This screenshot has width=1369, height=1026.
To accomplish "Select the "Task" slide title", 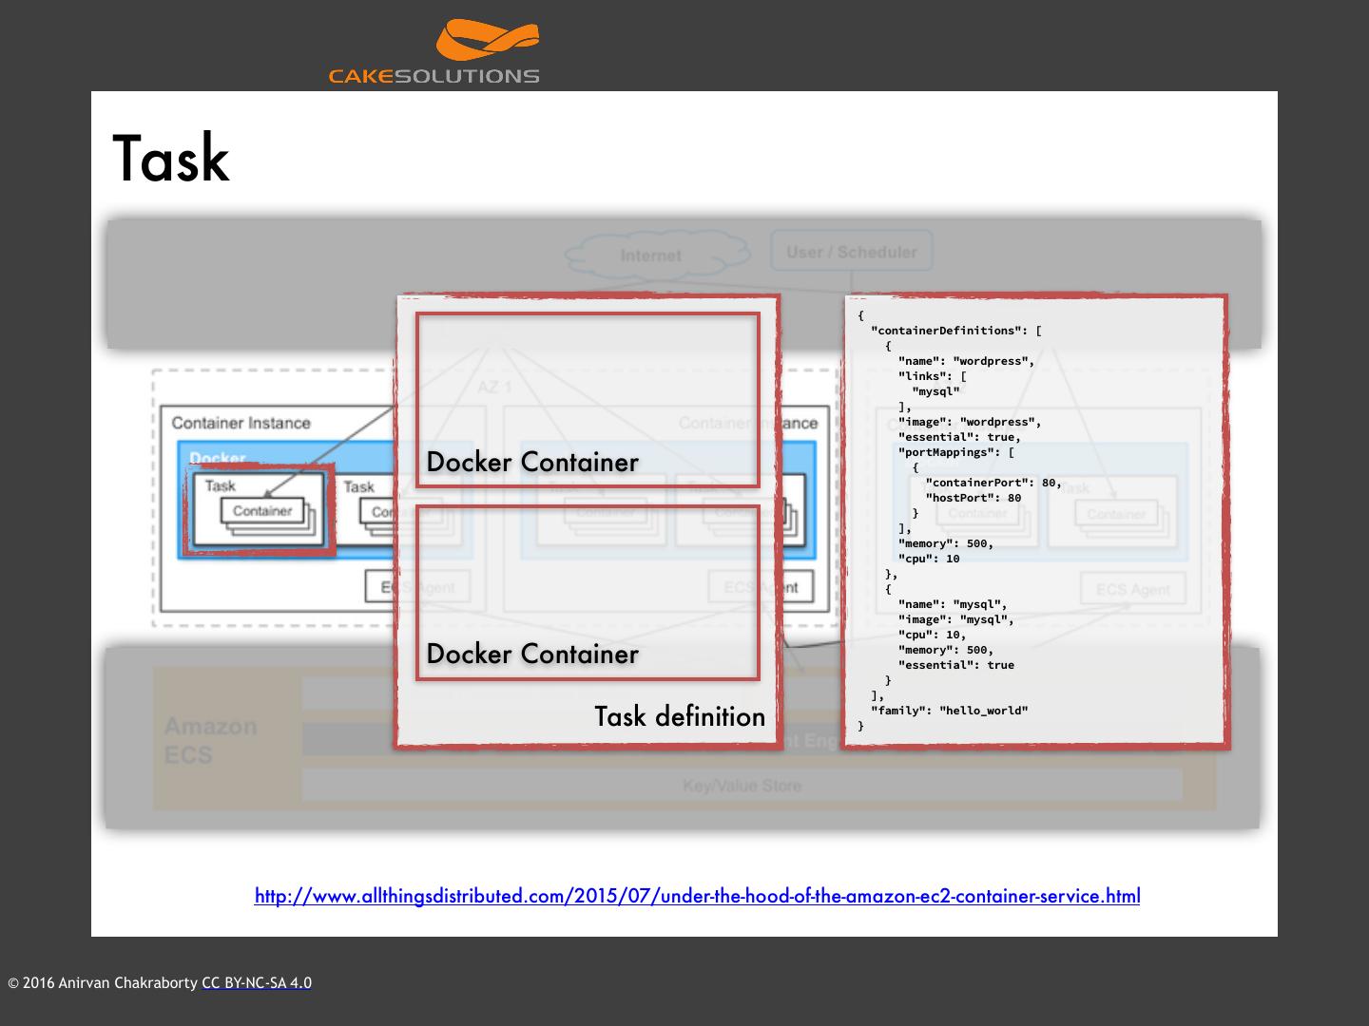I will coord(171,159).
